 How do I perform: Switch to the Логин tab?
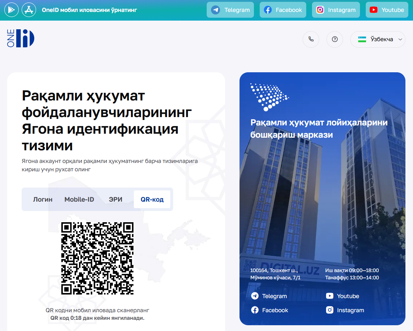pyautogui.click(x=43, y=199)
